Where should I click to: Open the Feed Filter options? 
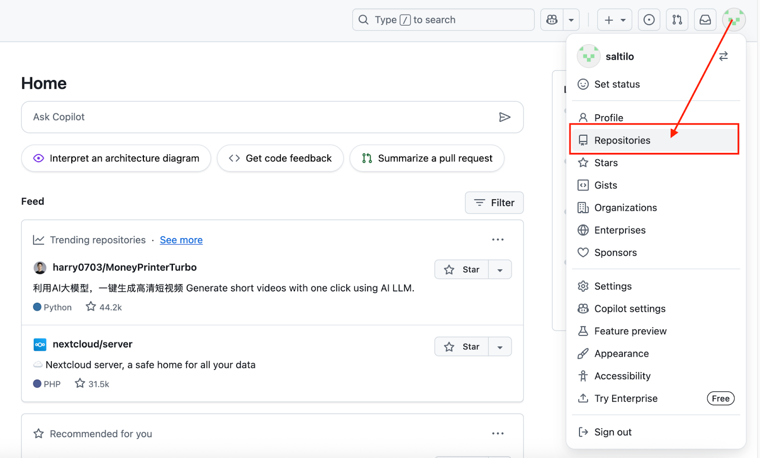(x=494, y=203)
